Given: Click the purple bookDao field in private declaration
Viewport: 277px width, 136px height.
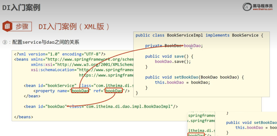Looking at the screenshot, I should coord(192,46).
